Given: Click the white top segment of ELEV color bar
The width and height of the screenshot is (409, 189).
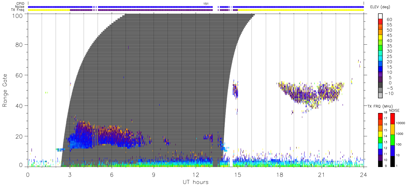Looking at the screenshot, I should pyautogui.click(x=380, y=16).
